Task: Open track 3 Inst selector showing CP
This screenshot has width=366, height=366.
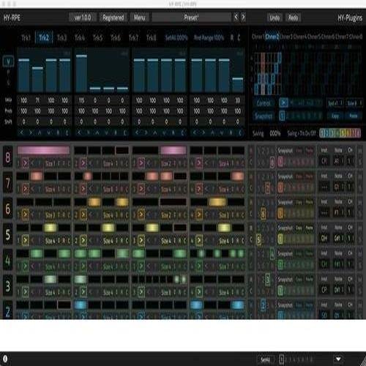Action: (324, 290)
